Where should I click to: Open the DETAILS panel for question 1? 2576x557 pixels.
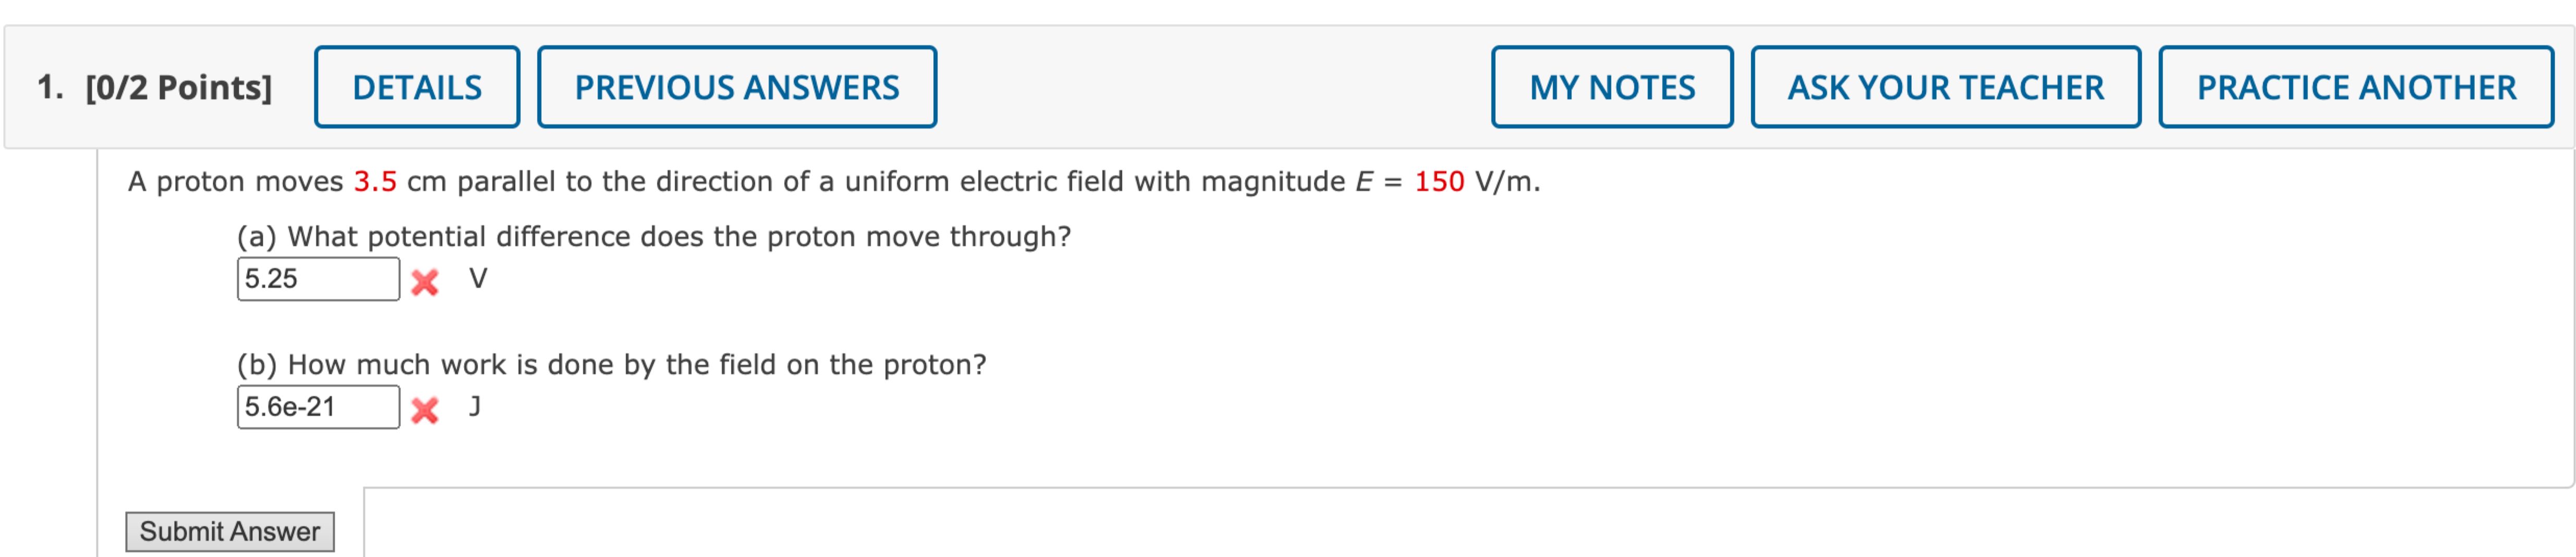[x=417, y=87]
